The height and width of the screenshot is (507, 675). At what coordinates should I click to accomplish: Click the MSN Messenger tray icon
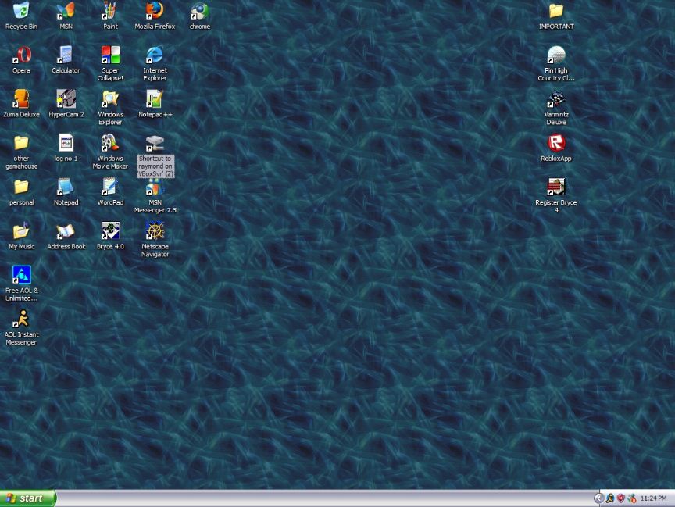[631, 498]
